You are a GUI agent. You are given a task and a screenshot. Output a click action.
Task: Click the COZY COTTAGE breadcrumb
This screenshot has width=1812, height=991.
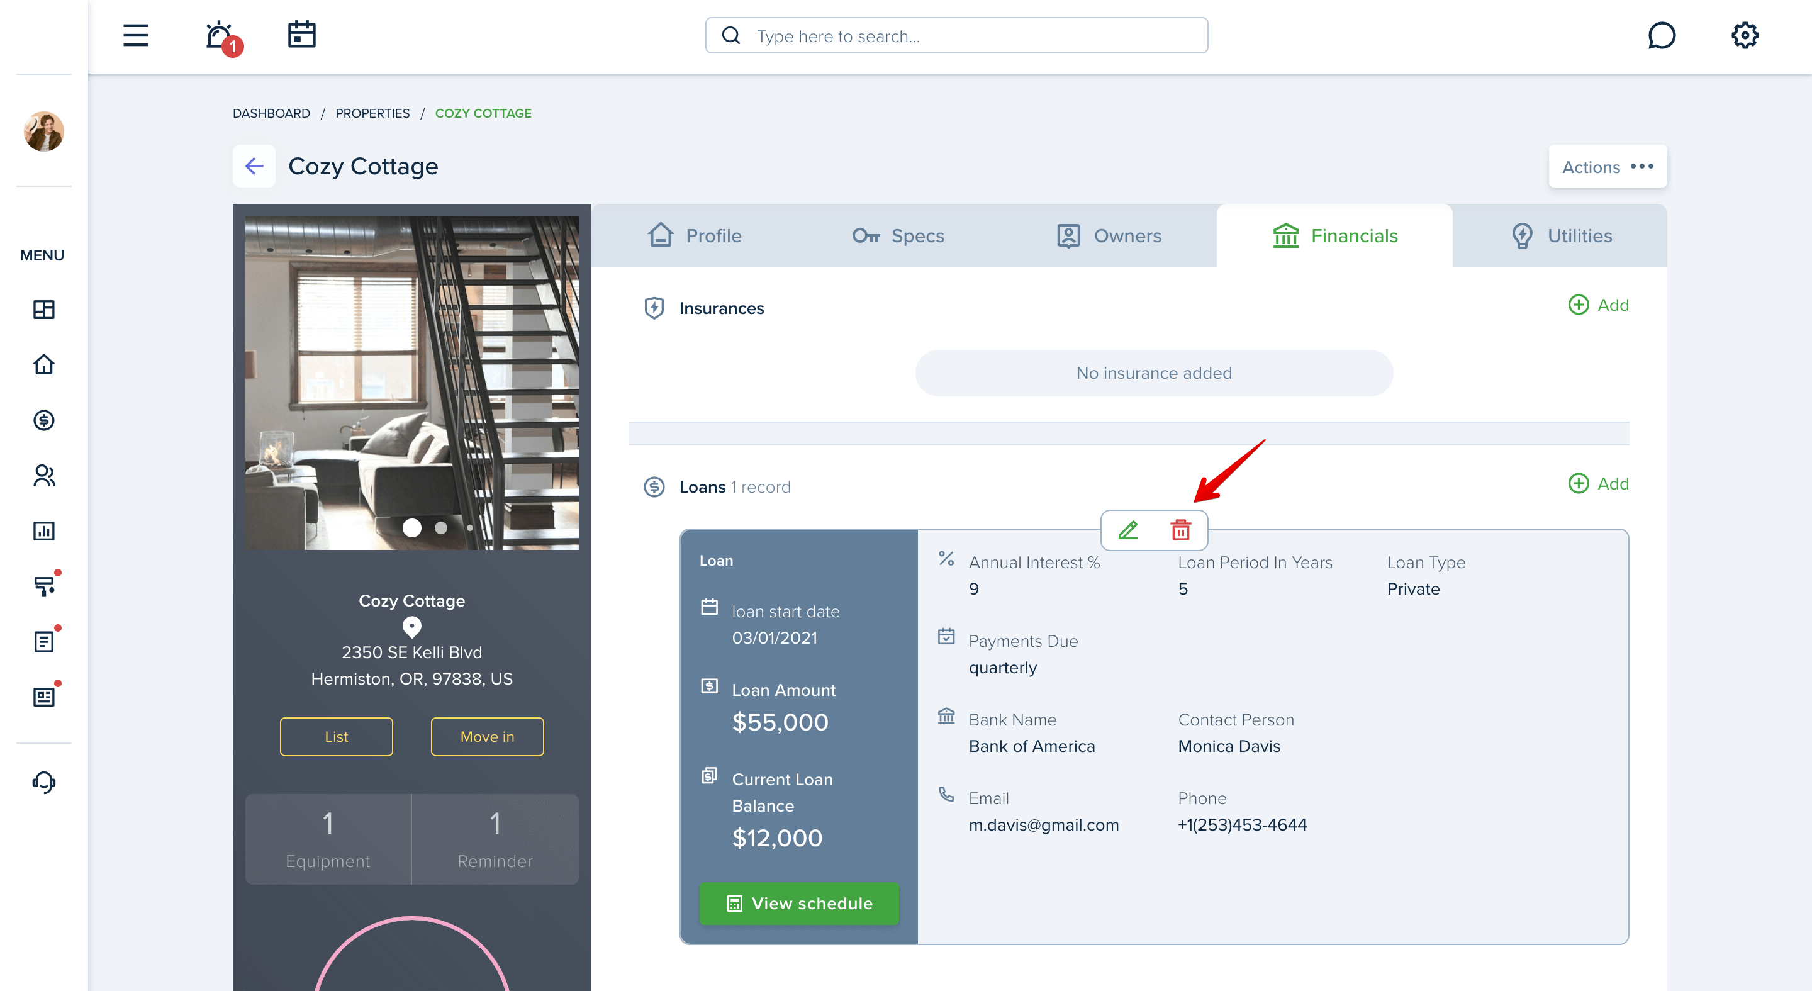point(483,113)
